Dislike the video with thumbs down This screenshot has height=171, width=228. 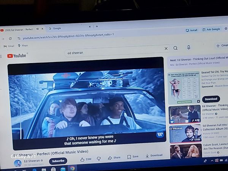(x=98, y=158)
